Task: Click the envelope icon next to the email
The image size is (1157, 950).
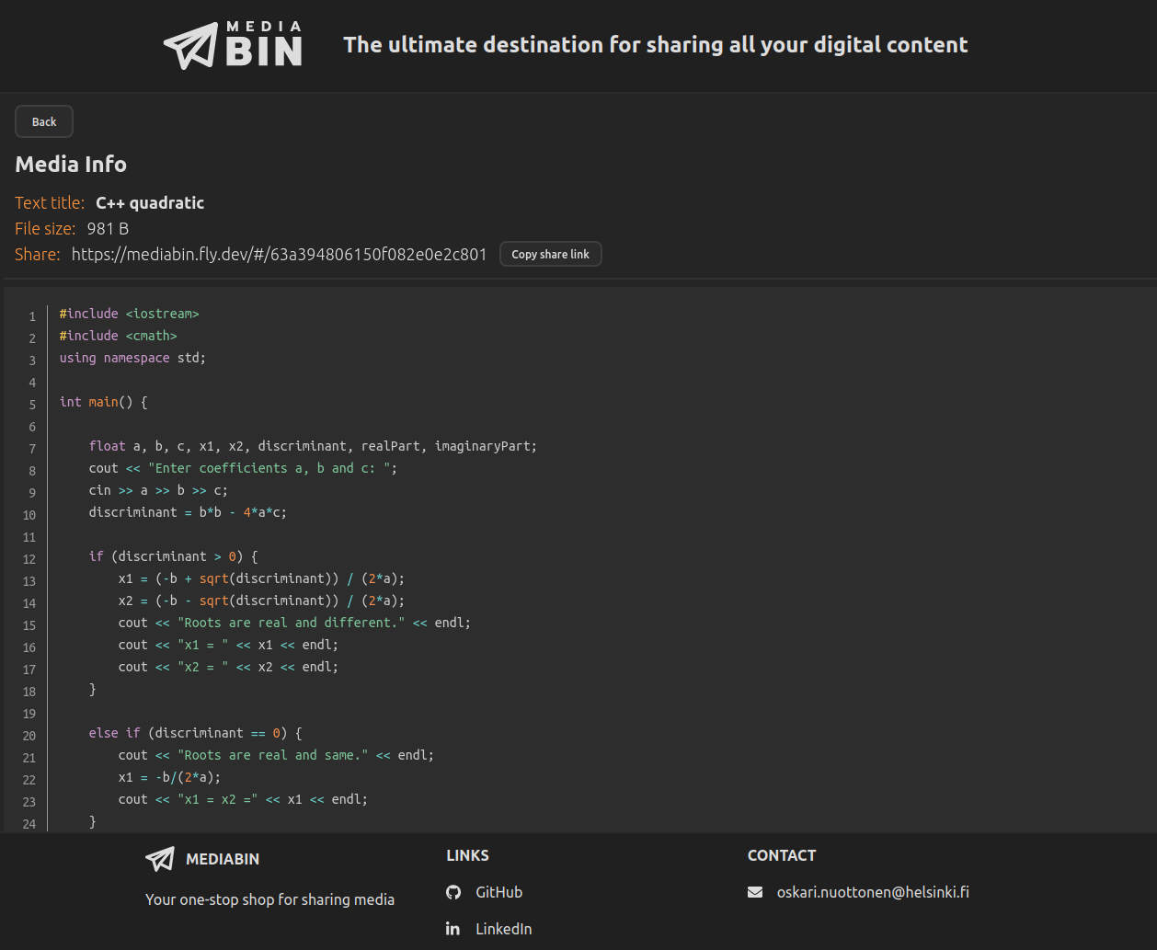Action: (755, 891)
